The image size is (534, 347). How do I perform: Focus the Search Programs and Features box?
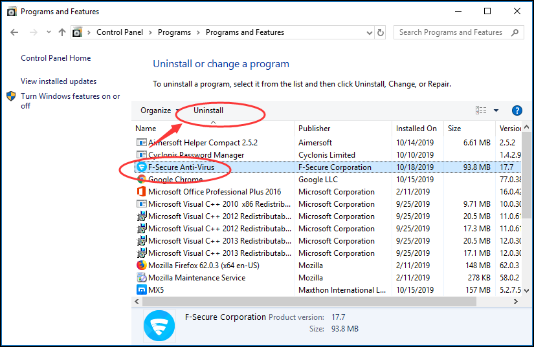tap(458, 32)
